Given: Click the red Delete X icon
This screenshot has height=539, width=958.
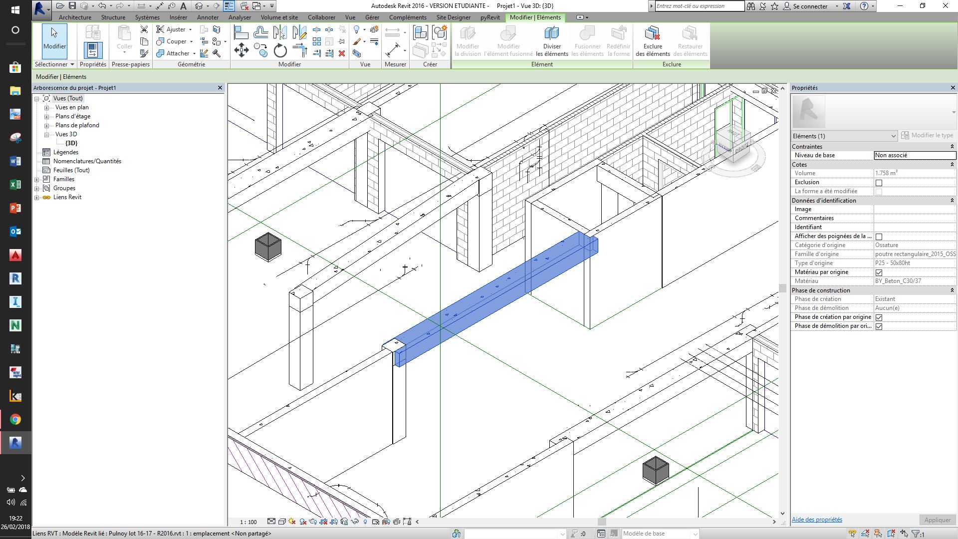Looking at the screenshot, I should click(x=342, y=53).
